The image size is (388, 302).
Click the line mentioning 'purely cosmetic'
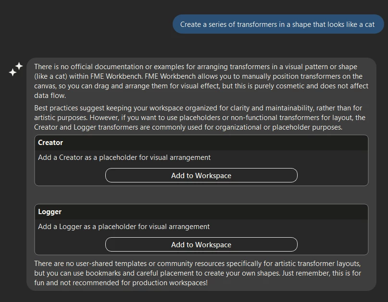pyautogui.click(x=201, y=86)
